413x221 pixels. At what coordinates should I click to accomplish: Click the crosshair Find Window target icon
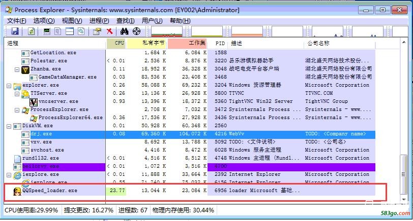point(136,31)
